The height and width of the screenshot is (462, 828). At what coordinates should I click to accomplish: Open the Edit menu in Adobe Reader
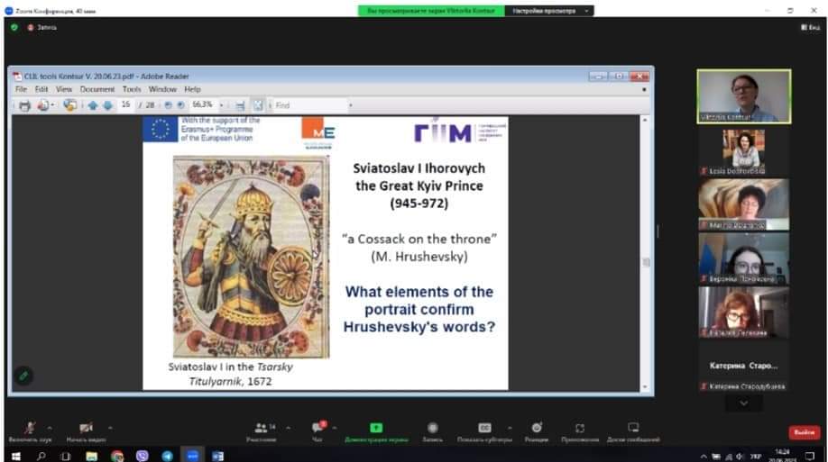coord(41,89)
